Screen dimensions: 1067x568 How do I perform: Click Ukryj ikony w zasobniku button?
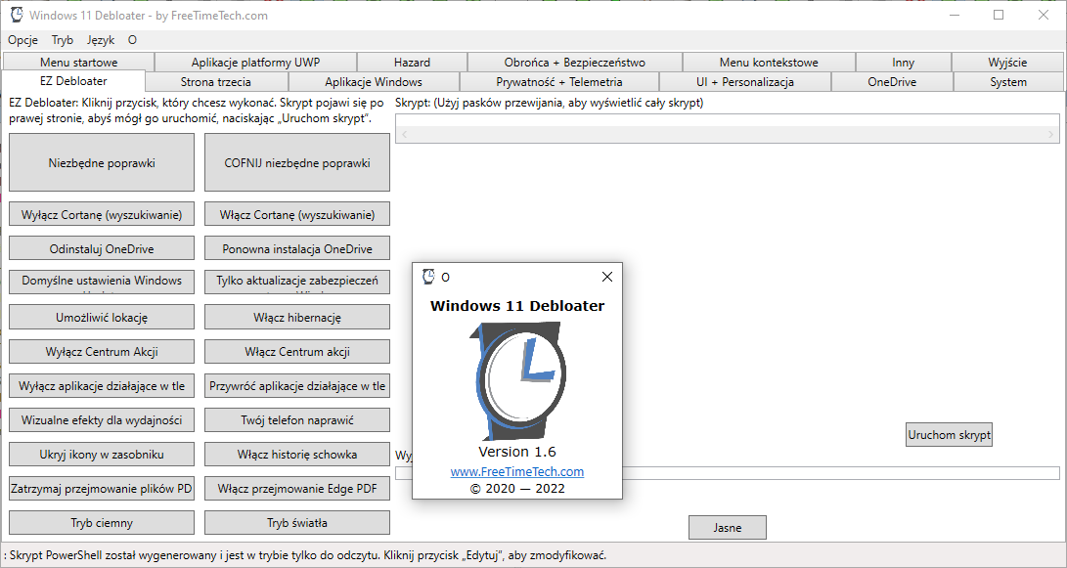(102, 454)
